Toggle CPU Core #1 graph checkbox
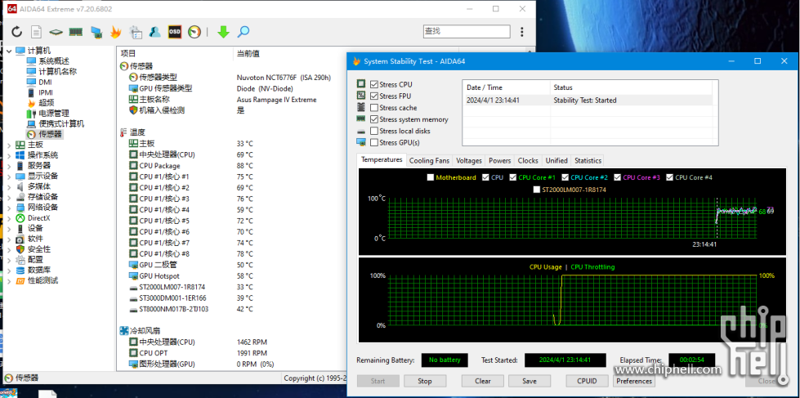 [x=512, y=177]
